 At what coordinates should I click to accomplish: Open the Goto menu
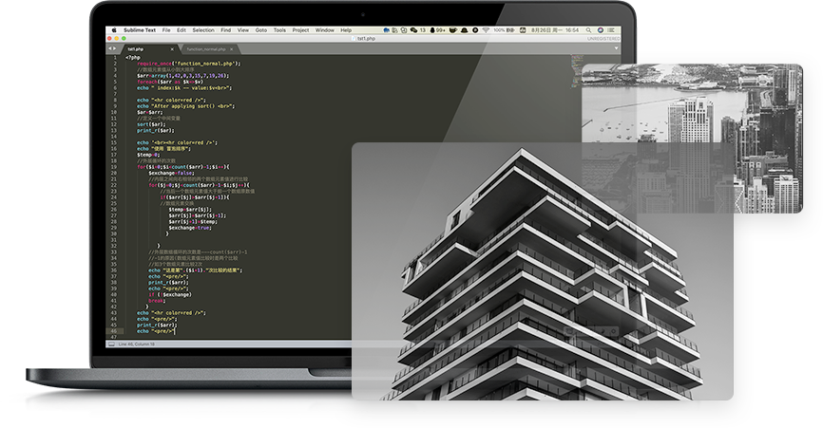pyautogui.click(x=260, y=30)
